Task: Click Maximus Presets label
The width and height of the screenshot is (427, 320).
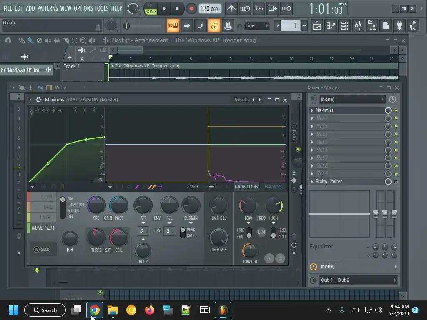Action: point(241,100)
